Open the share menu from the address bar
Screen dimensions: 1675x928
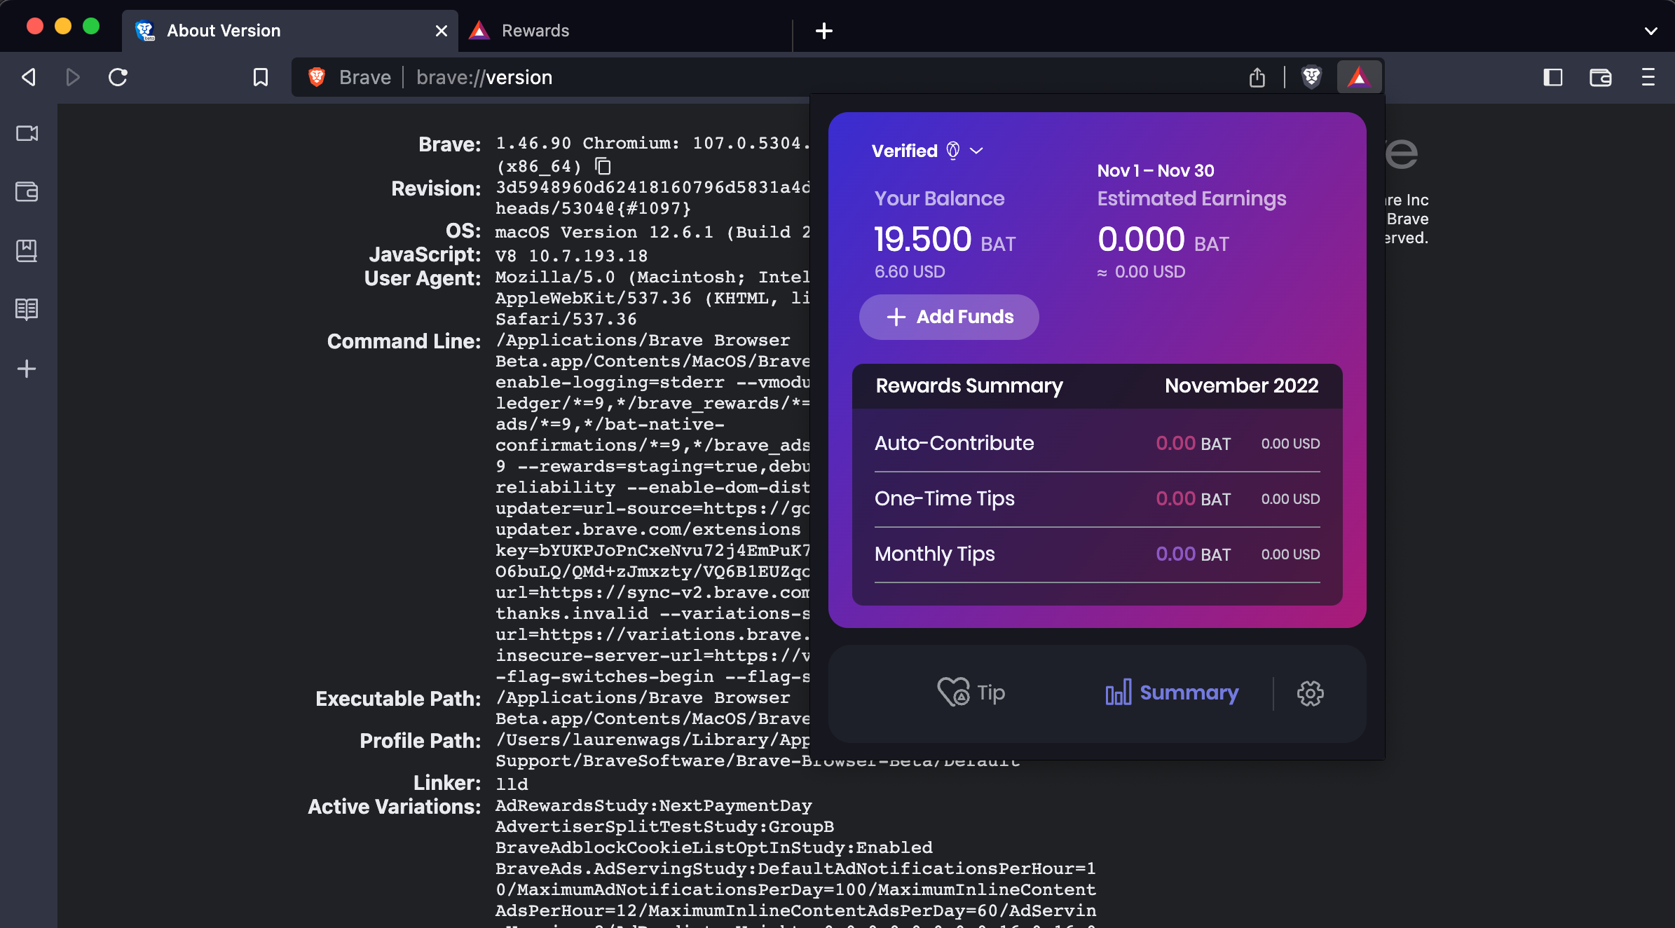(1257, 76)
